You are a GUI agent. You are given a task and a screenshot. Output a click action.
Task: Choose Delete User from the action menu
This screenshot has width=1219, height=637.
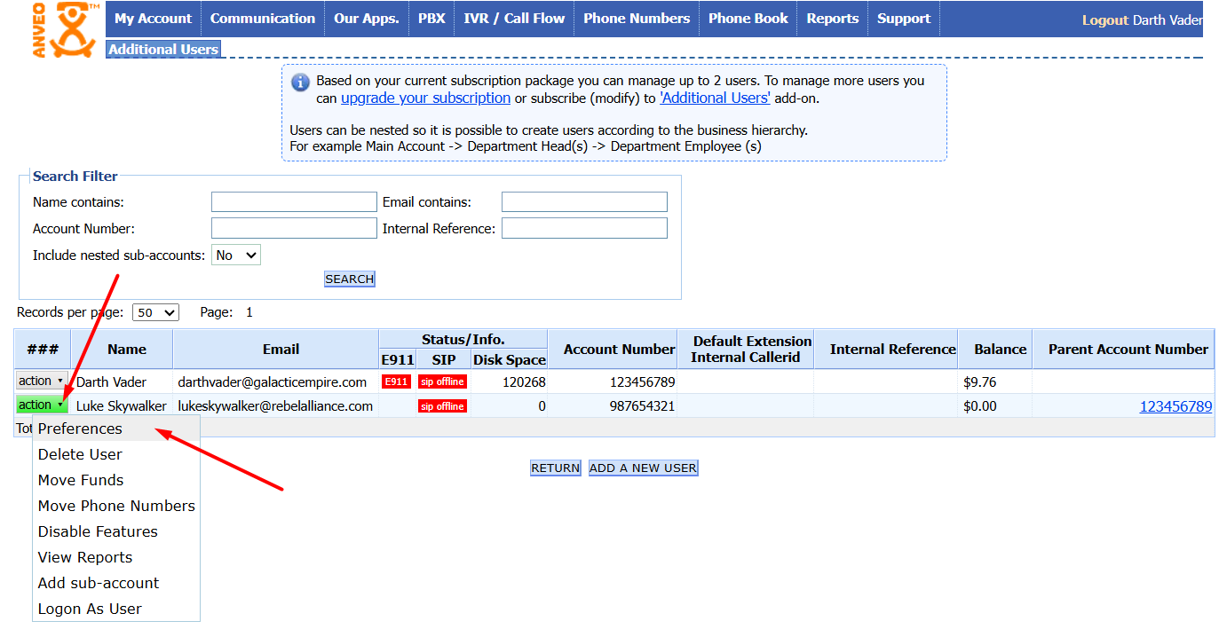[116, 454]
